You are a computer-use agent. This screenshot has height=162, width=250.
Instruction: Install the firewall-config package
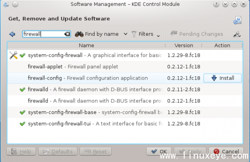(222, 78)
